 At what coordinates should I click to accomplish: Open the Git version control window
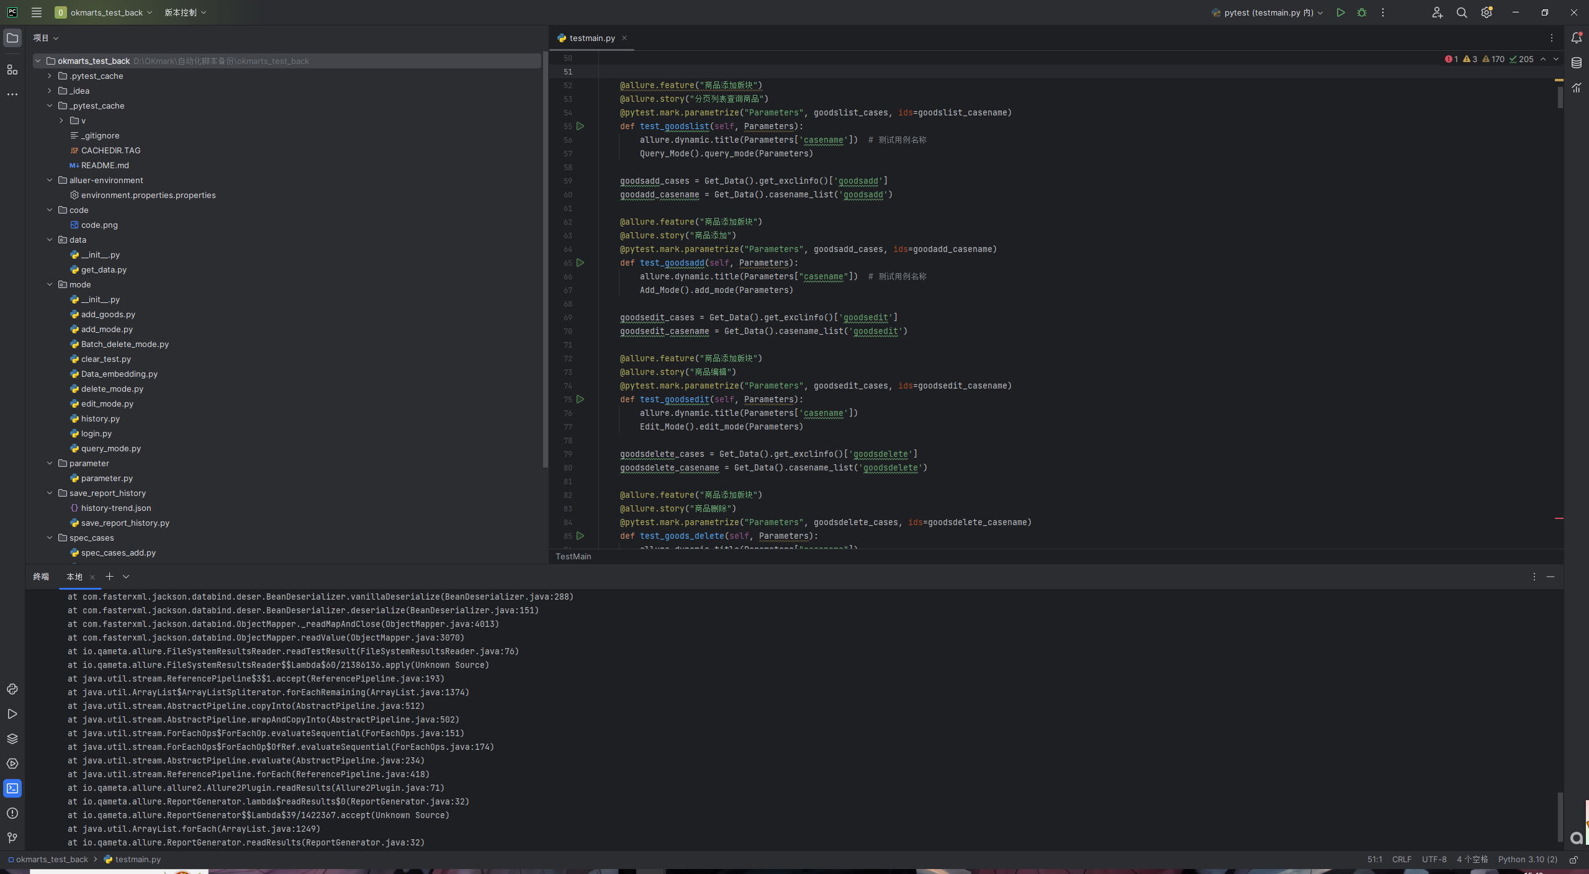(x=12, y=838)
